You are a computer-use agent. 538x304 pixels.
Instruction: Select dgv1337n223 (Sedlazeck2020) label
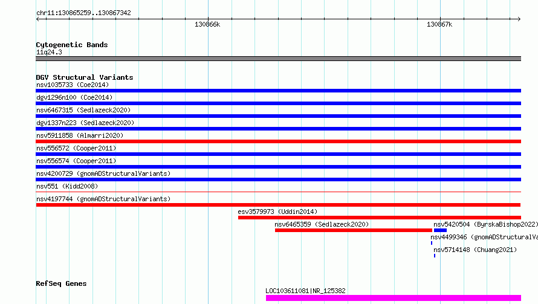click(x=85, y=123)
